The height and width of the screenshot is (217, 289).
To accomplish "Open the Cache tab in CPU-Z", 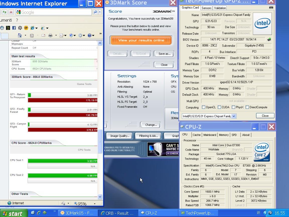I will click(196, 135).
